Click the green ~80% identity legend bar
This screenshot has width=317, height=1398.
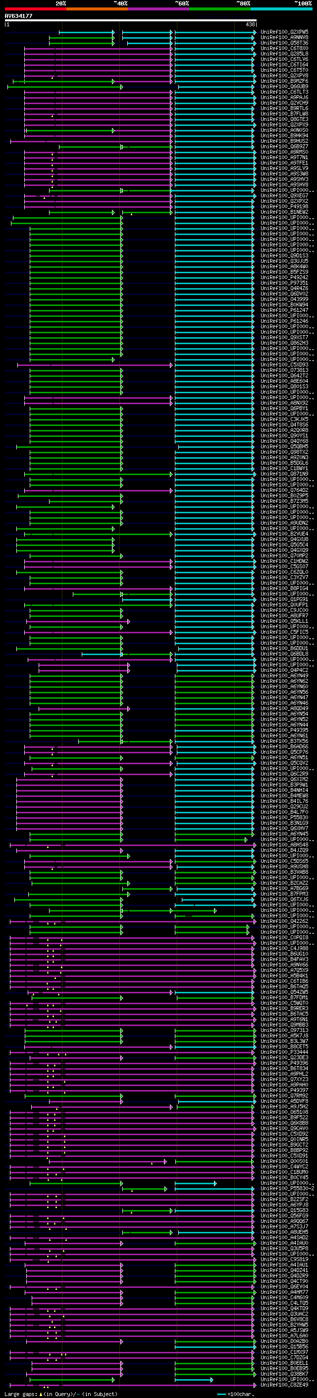[x=220, y=9]
